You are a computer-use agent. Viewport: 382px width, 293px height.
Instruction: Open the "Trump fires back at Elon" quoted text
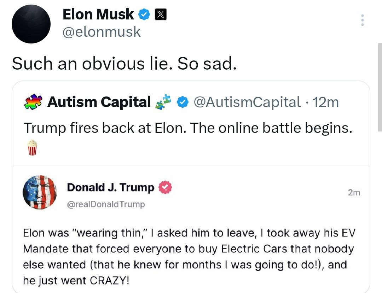(188, 128)
